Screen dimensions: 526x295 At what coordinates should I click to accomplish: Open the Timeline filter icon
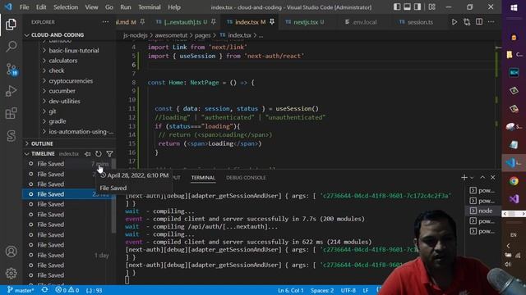point(109,154)
